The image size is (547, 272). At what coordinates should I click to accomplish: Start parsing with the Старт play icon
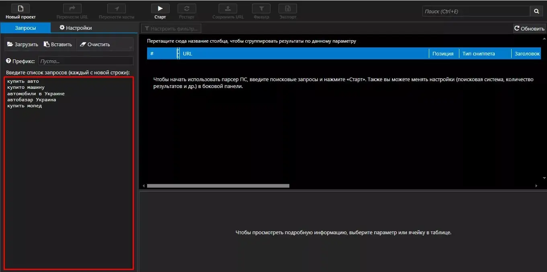click(x=160, y=8)
